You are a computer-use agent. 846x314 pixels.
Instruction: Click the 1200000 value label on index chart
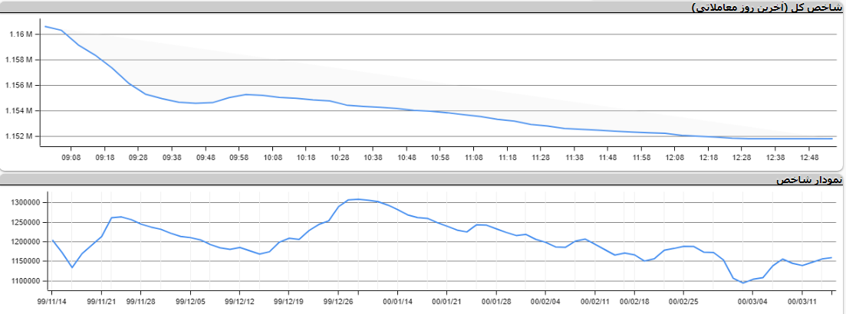point(27,242)
